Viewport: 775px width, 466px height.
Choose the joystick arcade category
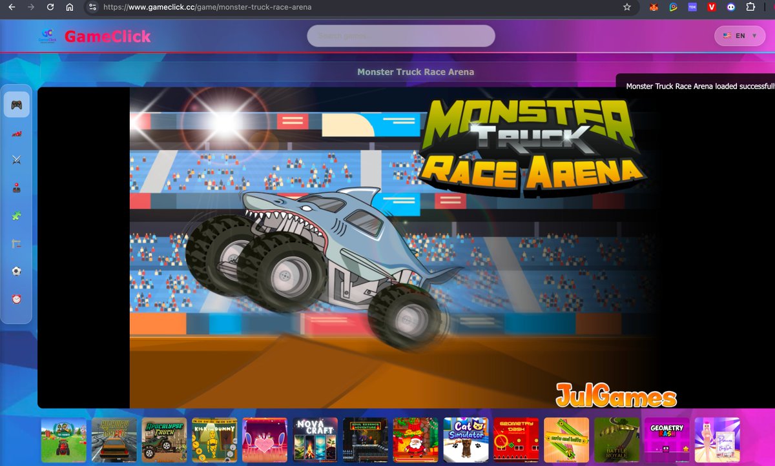pos(17,188)
